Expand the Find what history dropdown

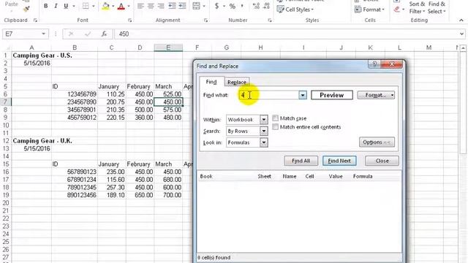tap(303, 95)
